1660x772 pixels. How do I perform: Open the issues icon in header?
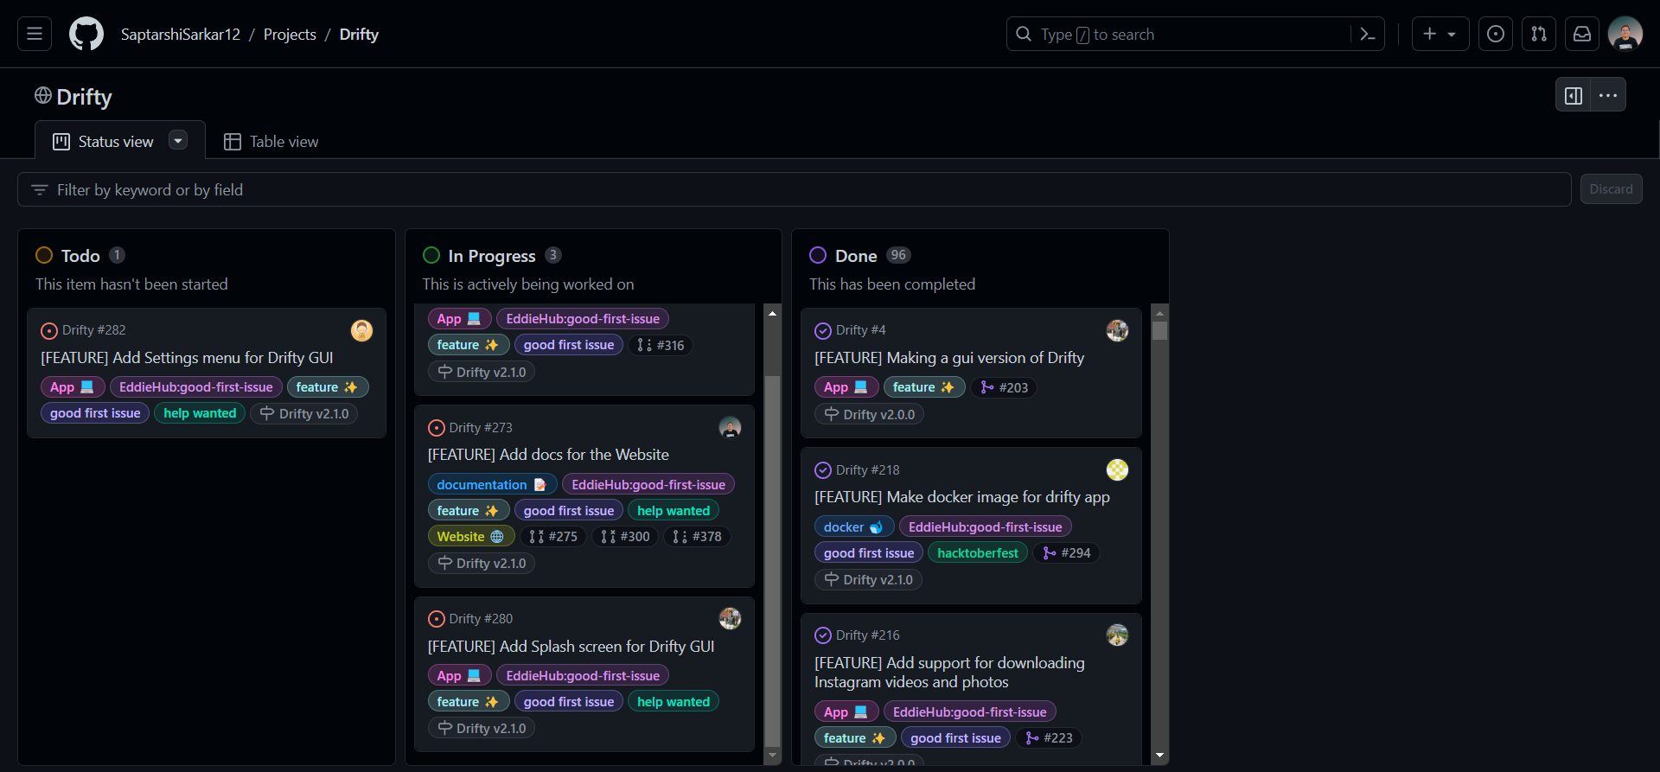coord(1496,34)
